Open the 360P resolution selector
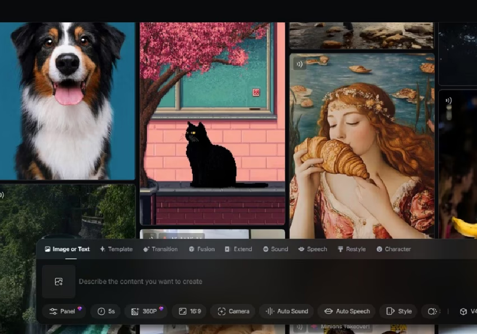The height and width of the screenshot is (334, 477). tap(146, 311)
